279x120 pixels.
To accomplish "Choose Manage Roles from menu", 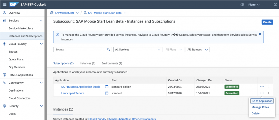I will [260, 107].
